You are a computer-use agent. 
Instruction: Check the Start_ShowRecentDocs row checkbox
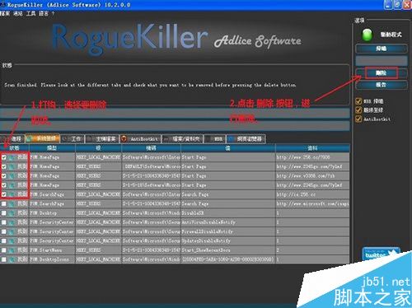tap(4, 250)
